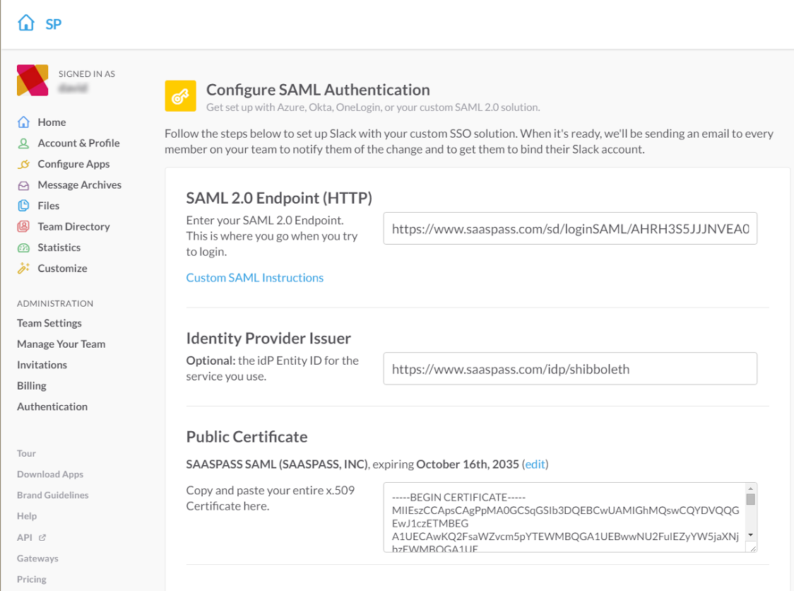Image resolution: width=794 pixels, height=591 pixels.
Task: View Brand Guidelines
Action: pyautogui.click(x=53, y=495)
